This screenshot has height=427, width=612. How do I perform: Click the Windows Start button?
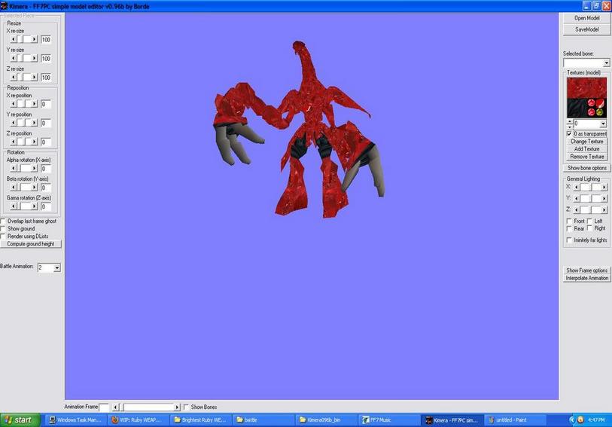click(x=20, y=420)
